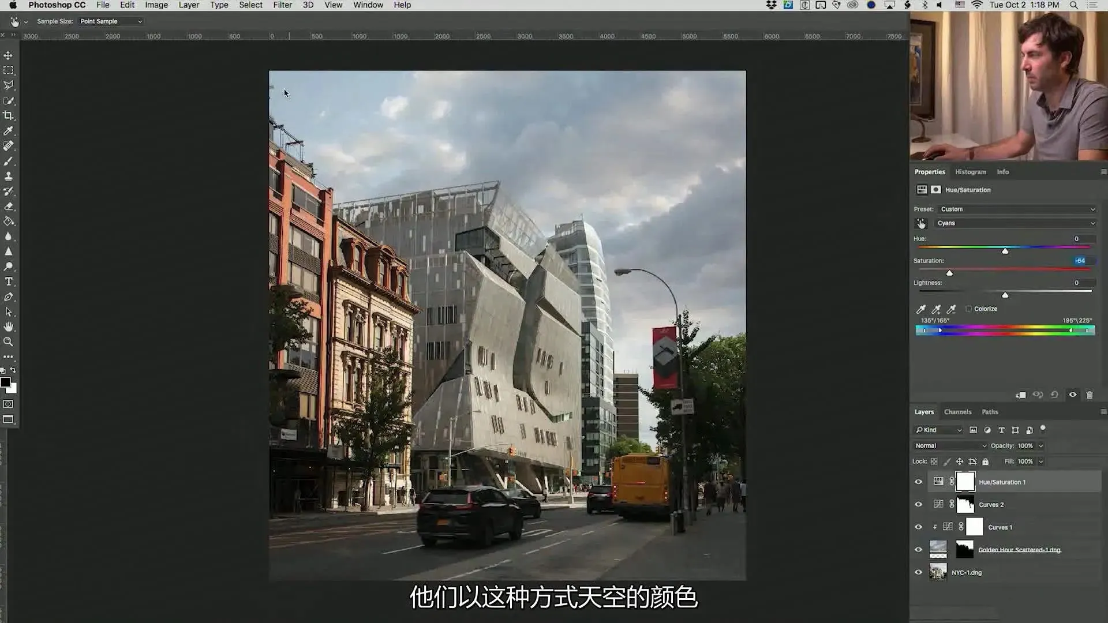1108x623 pixels.
Task: Select the Eraser tool
Action: point(8,206)
